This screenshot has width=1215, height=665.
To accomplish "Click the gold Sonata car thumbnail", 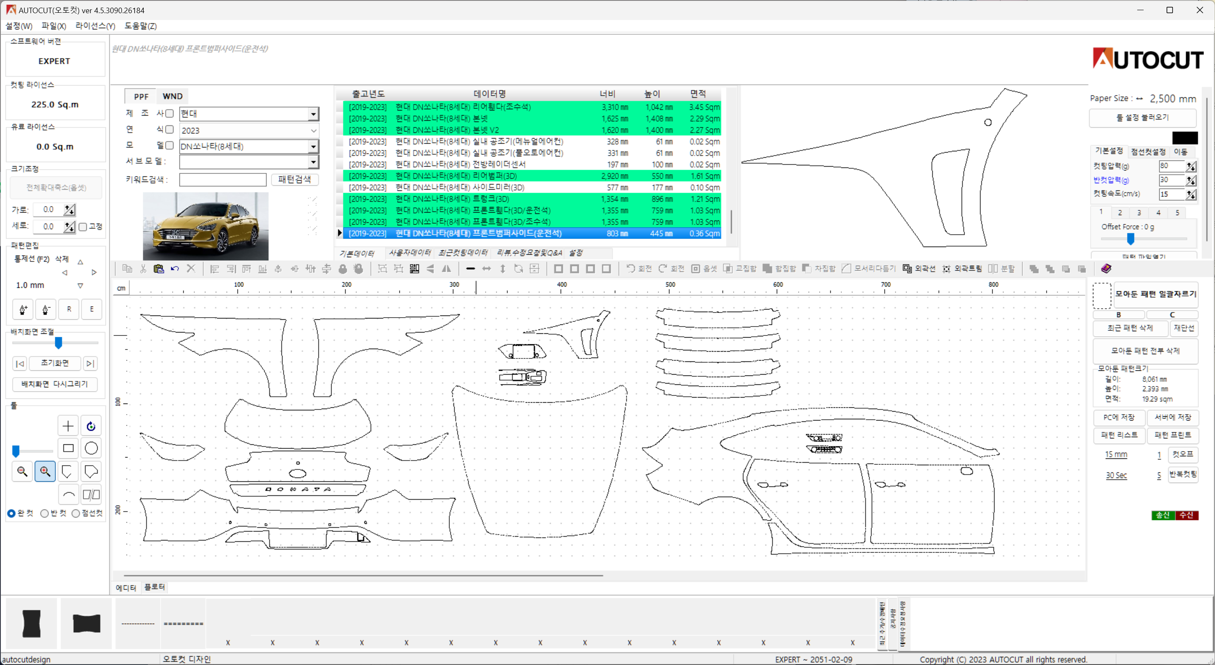I will pyautogui.click(x=206, y=226).
